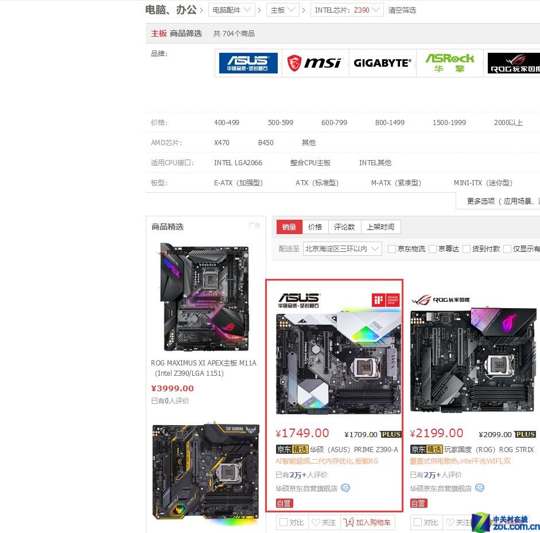The width and height of the screenshot is (540, 533).
Task: Filter price 2000以上
Action: [x=508, y=123]
